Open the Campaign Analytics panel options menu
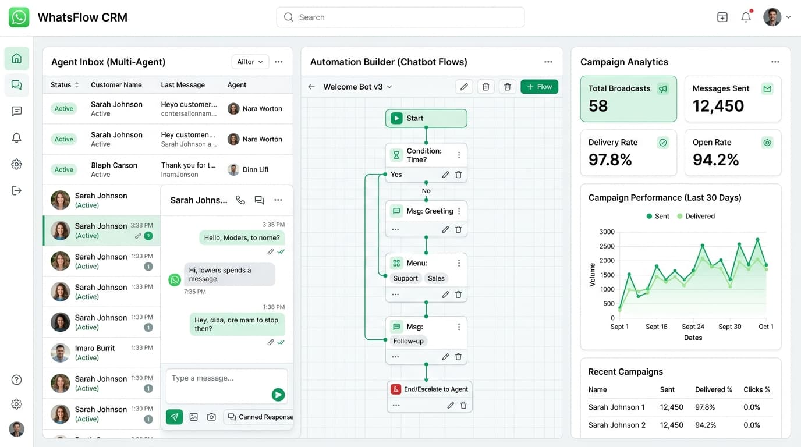Viewport: 801px width, 447px height. 775,62
